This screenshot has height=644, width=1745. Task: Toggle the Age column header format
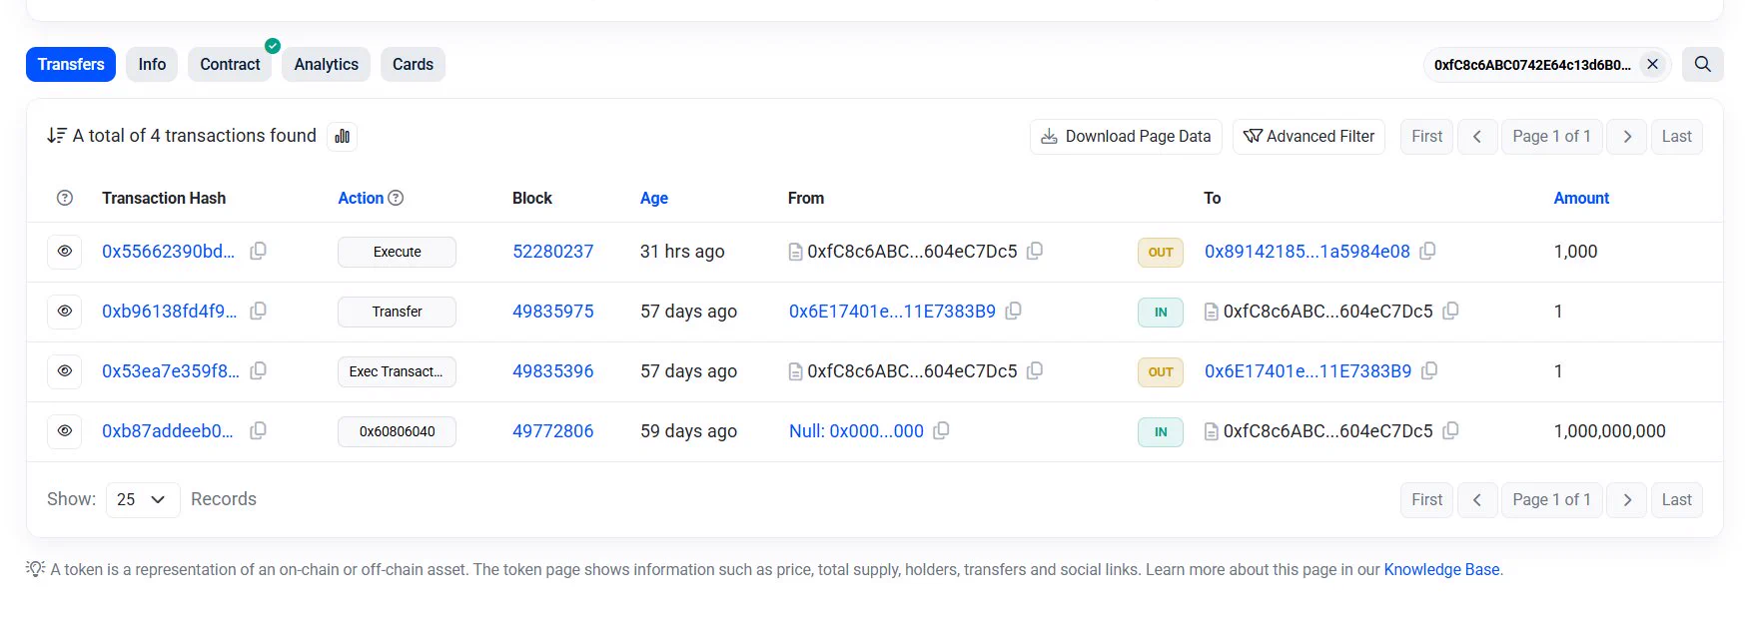click(654, 198)
